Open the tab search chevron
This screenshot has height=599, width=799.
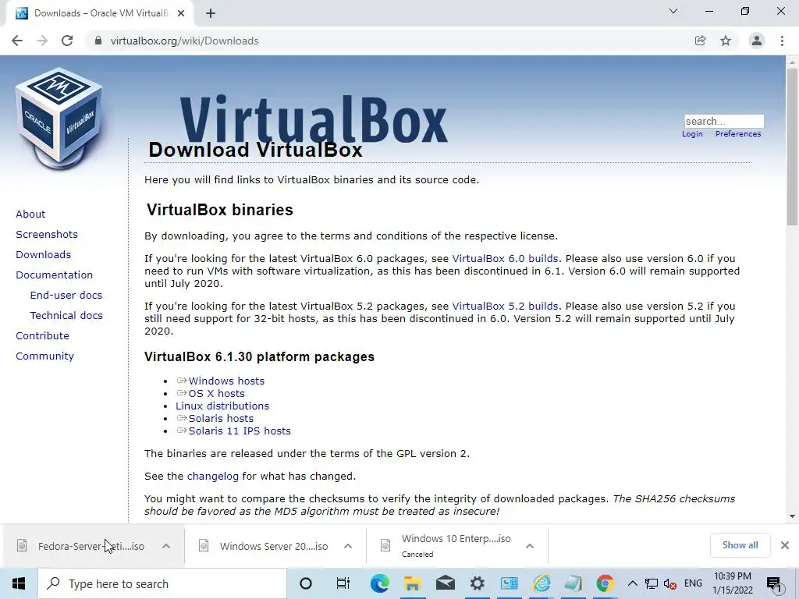[673, 11]
